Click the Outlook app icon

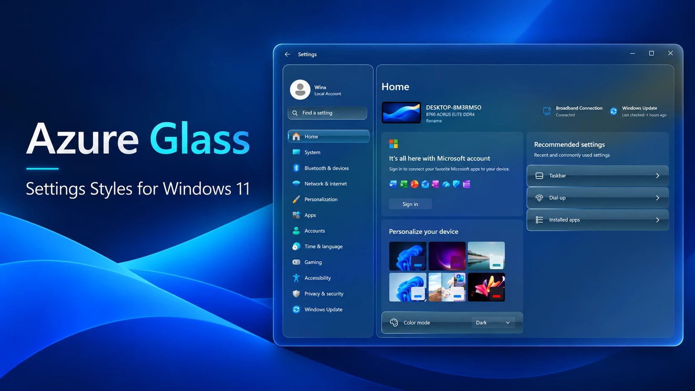[425, 184]
